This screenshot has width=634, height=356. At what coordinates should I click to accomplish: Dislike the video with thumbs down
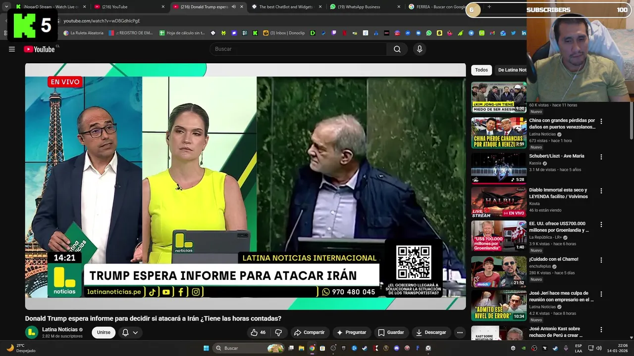[278, 332]
